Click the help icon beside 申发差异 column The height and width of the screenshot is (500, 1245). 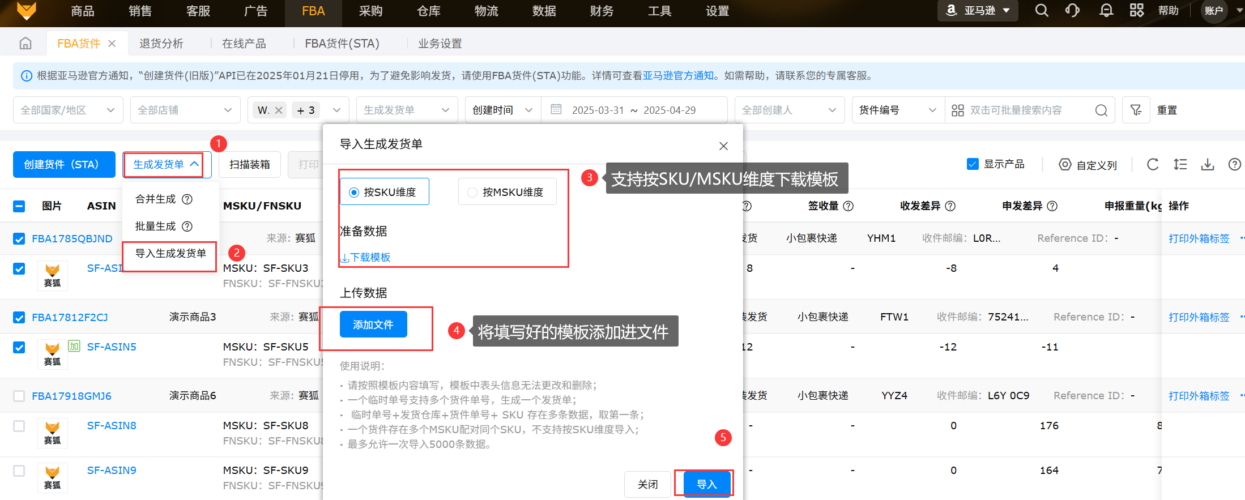coord(1052,206)
